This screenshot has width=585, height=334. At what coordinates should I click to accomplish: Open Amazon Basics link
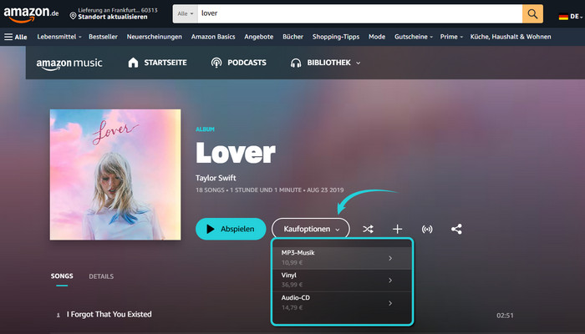(213, 37)
